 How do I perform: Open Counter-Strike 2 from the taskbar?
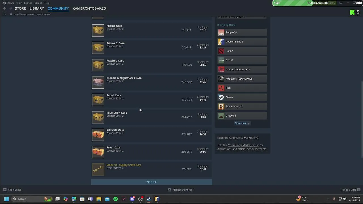[x=157, y=199]
